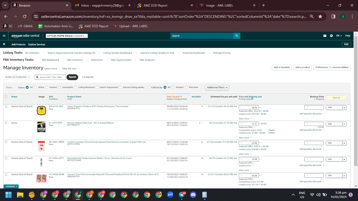Open the Chrome profile avatar J
Image resolution: width=358 pixels, height=201 pixels.
tap(343, 16)
